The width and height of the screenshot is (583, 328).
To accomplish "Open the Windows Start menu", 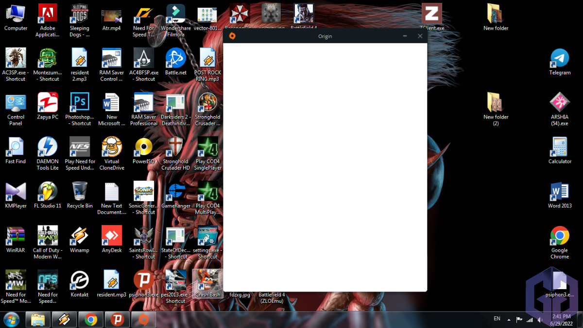I will point(11,320).
